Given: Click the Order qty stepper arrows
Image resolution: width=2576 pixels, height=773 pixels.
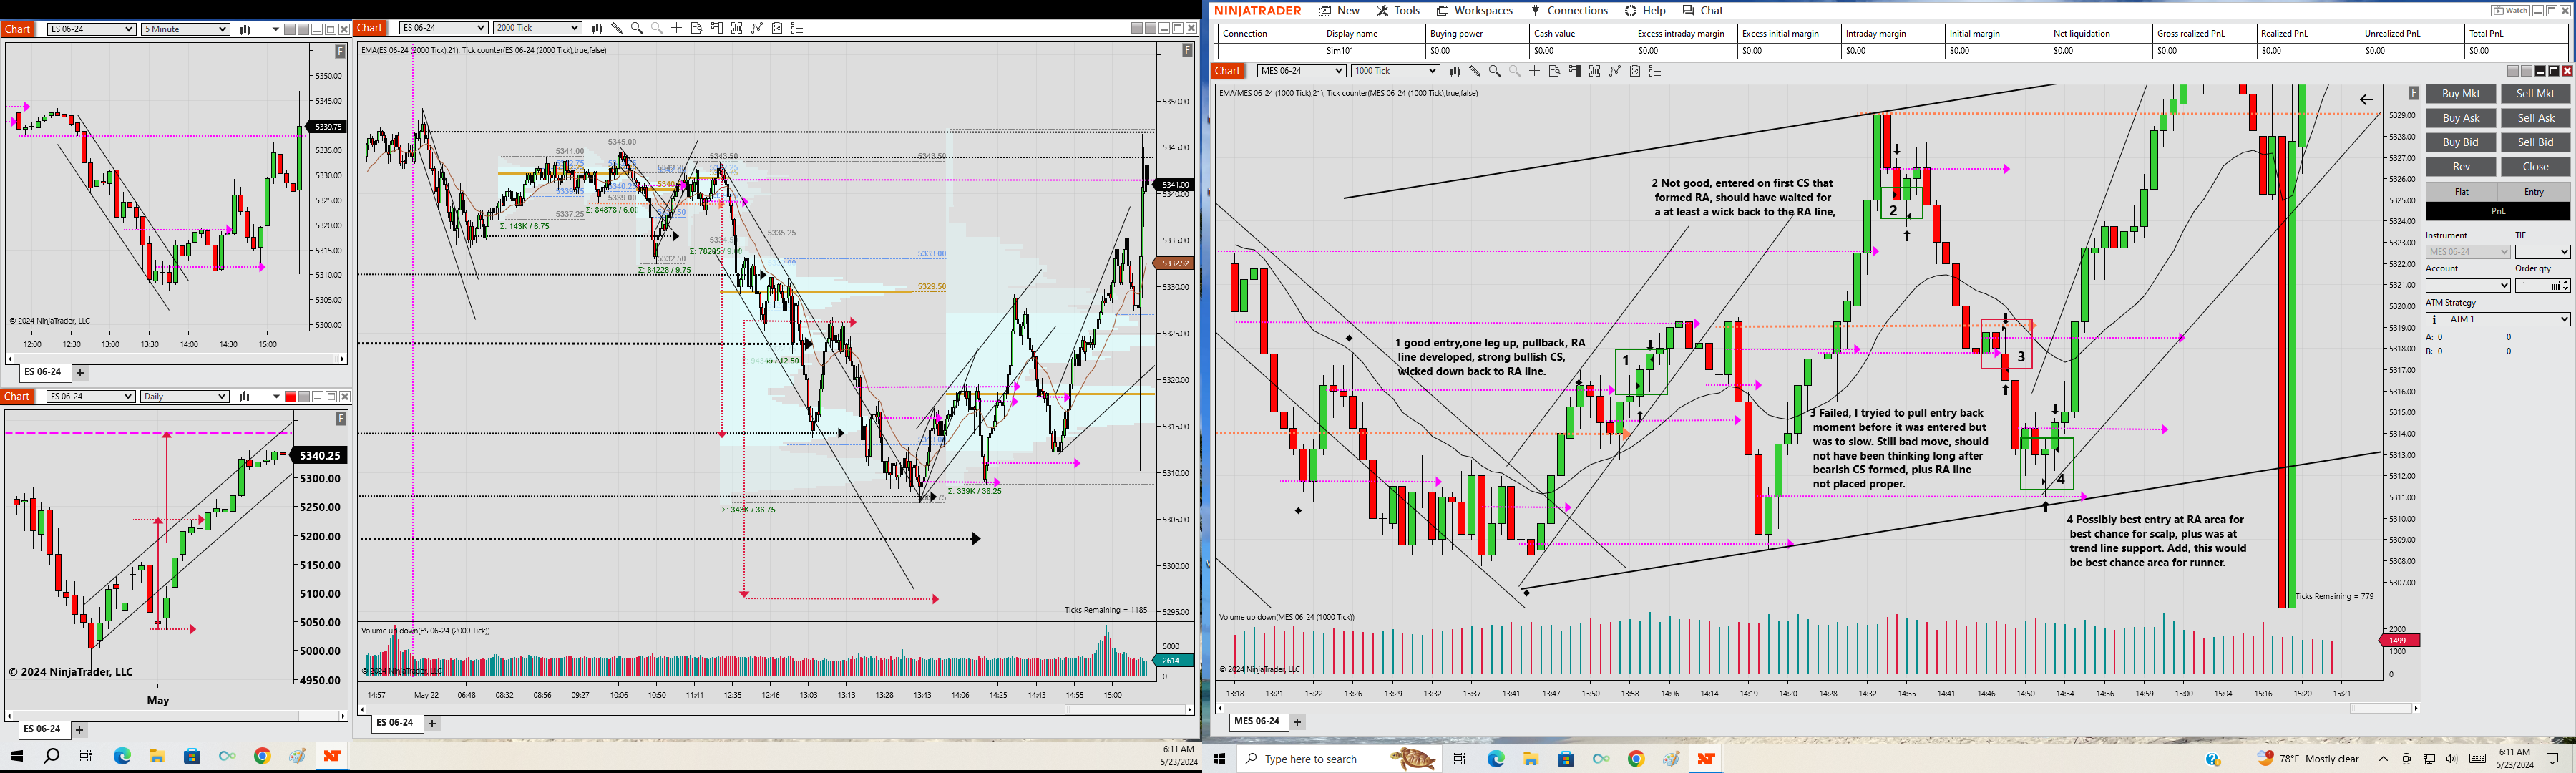Looking at the screenshot, I should (x=2565, y=286).
